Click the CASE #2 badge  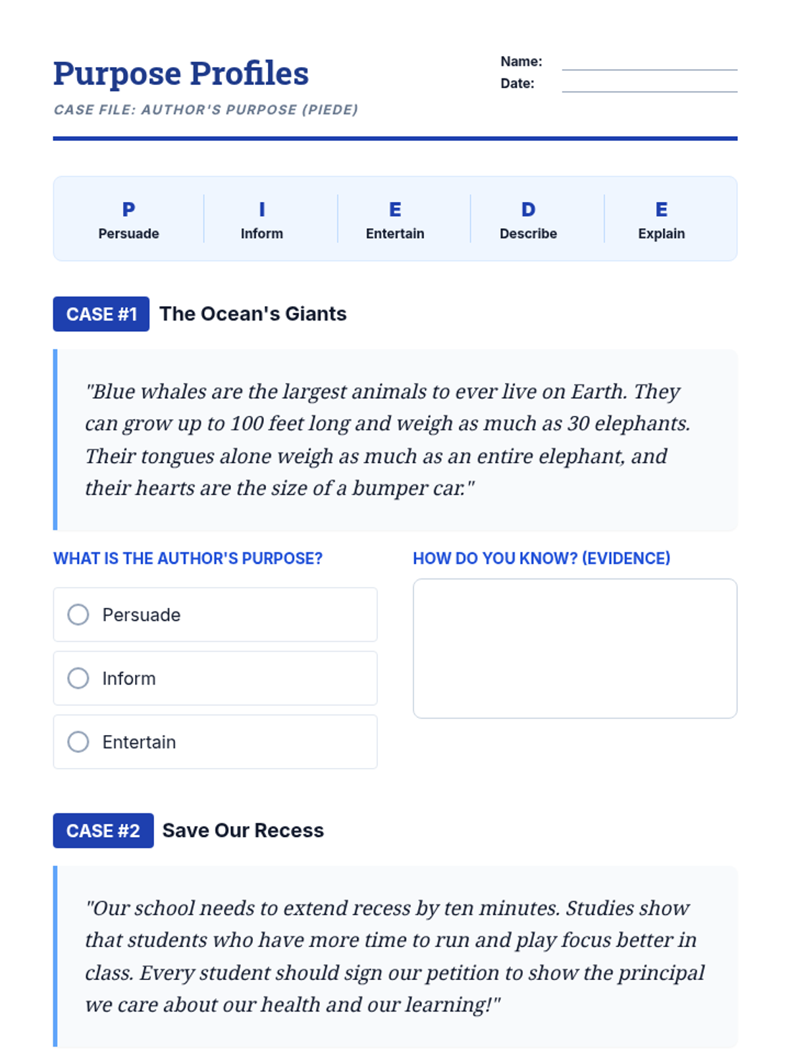(x=103, y=831)
